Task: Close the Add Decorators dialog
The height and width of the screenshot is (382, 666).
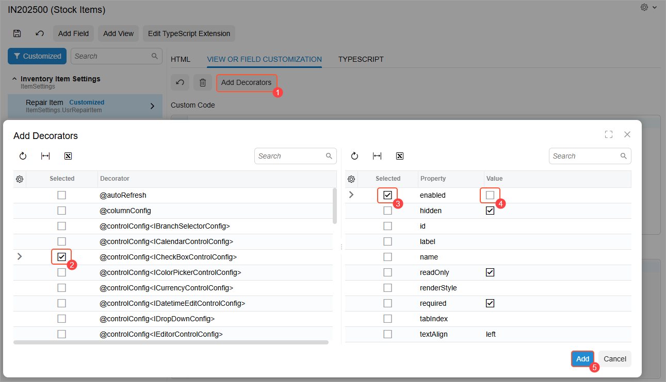Action: click(x=627, y=134)
